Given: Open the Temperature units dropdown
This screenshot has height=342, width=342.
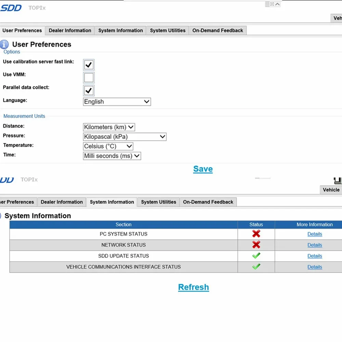Looking at the screenshot, I should [108, 146].
